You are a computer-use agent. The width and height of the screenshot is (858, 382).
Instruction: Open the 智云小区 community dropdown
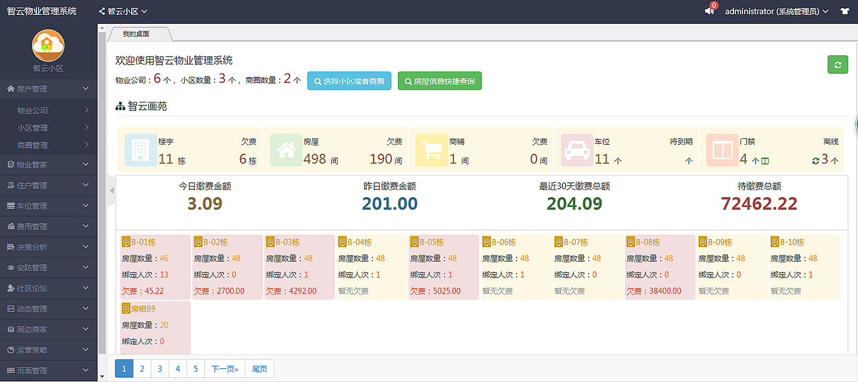click(123, 11)
